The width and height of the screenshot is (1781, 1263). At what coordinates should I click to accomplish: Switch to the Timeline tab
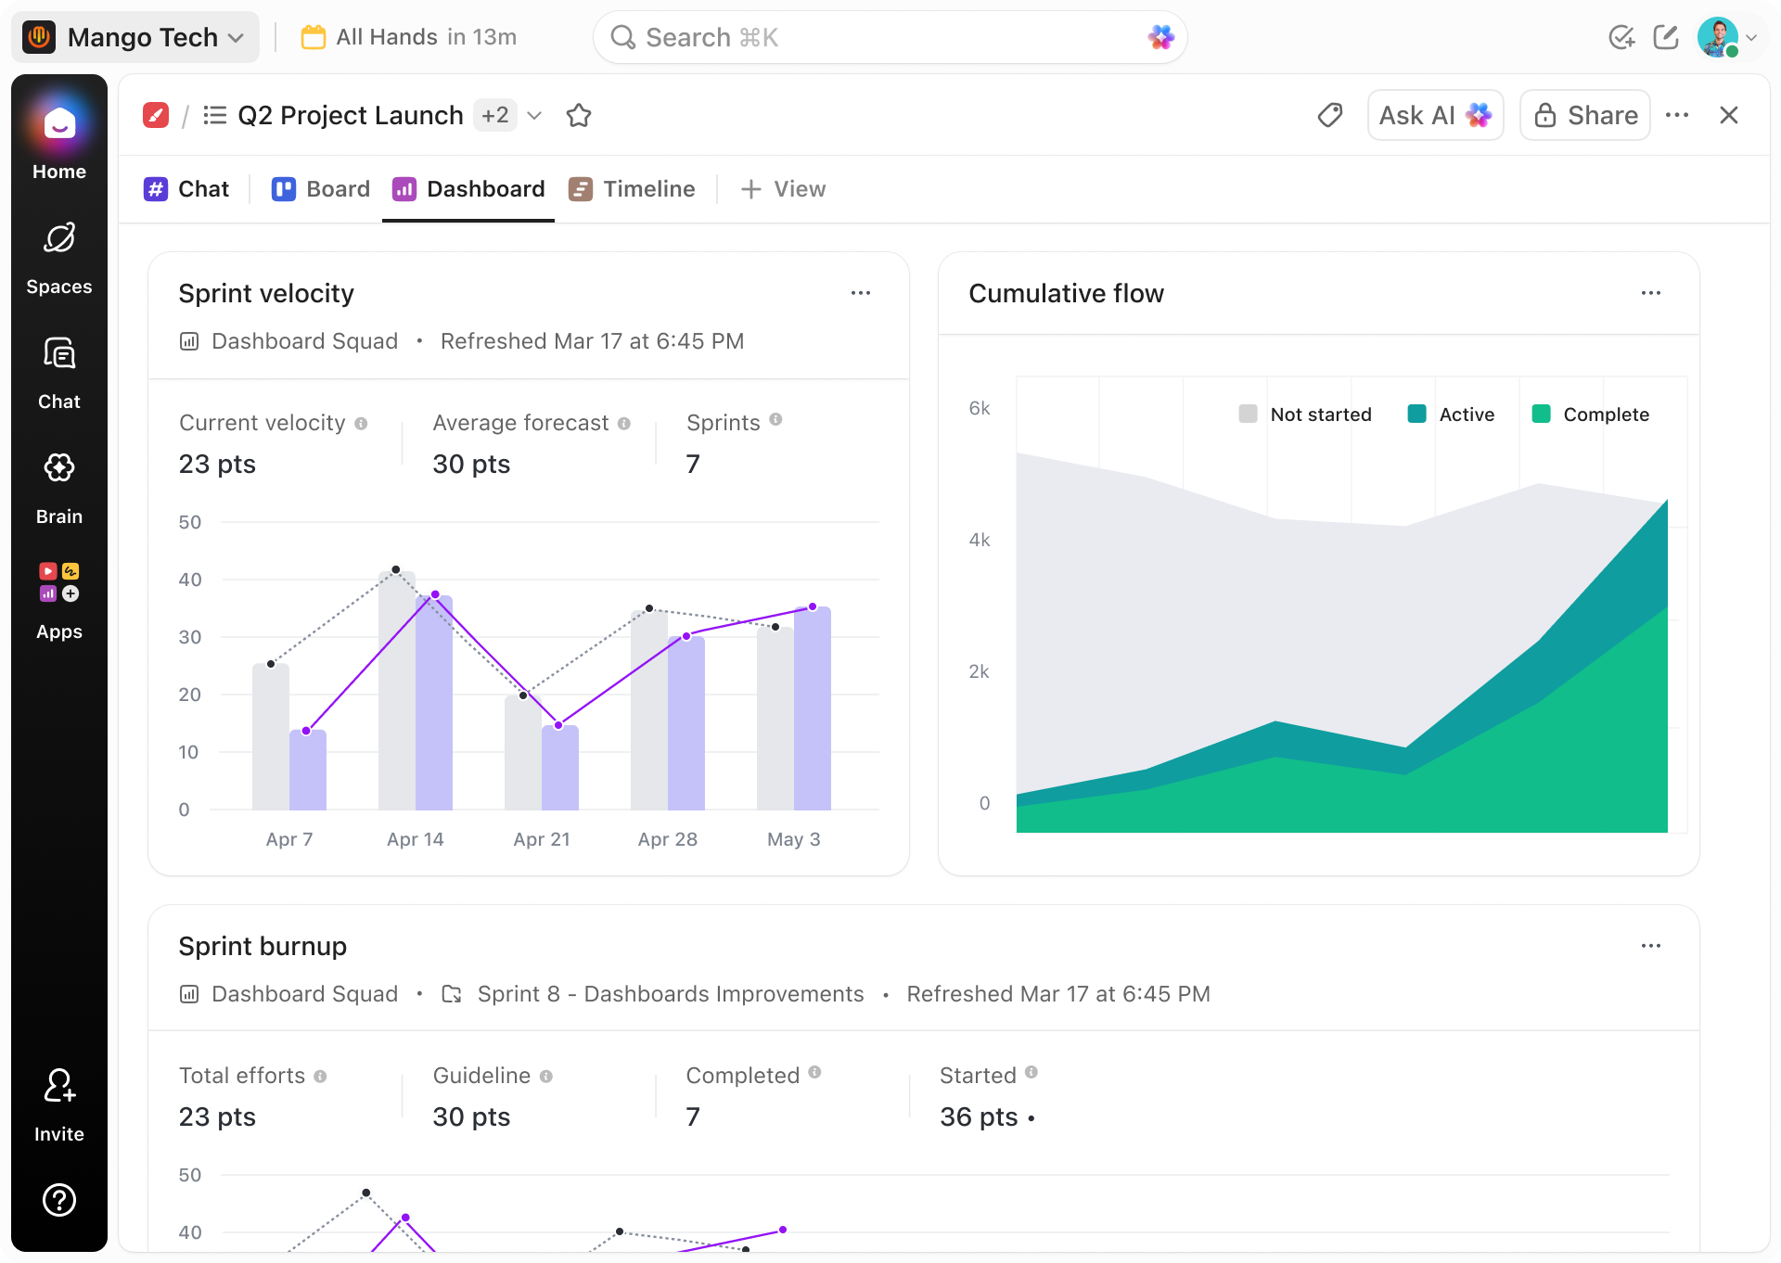coord(632,189)
